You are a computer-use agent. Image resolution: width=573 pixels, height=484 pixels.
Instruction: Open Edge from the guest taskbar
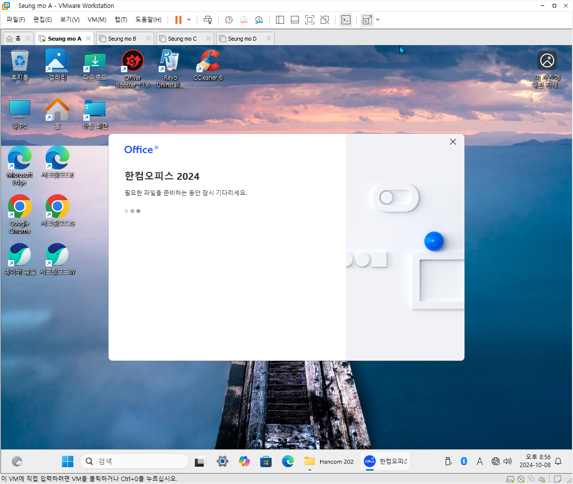click(288, 461)
